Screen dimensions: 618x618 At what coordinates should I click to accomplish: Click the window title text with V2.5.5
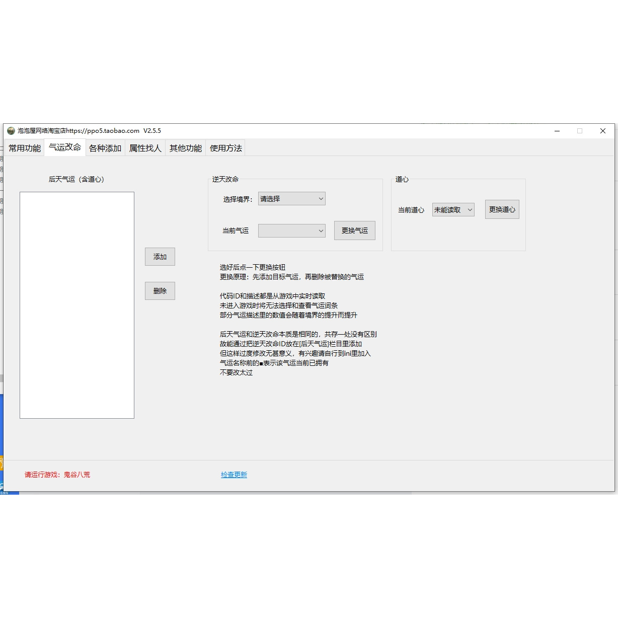click(x=90, y=131)
